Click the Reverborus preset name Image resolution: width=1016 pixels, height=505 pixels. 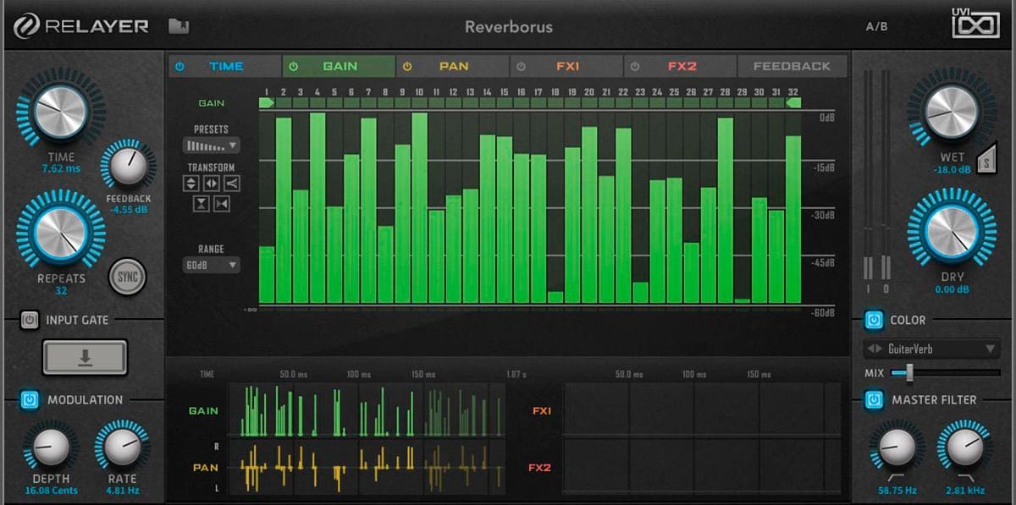(508, 27)
